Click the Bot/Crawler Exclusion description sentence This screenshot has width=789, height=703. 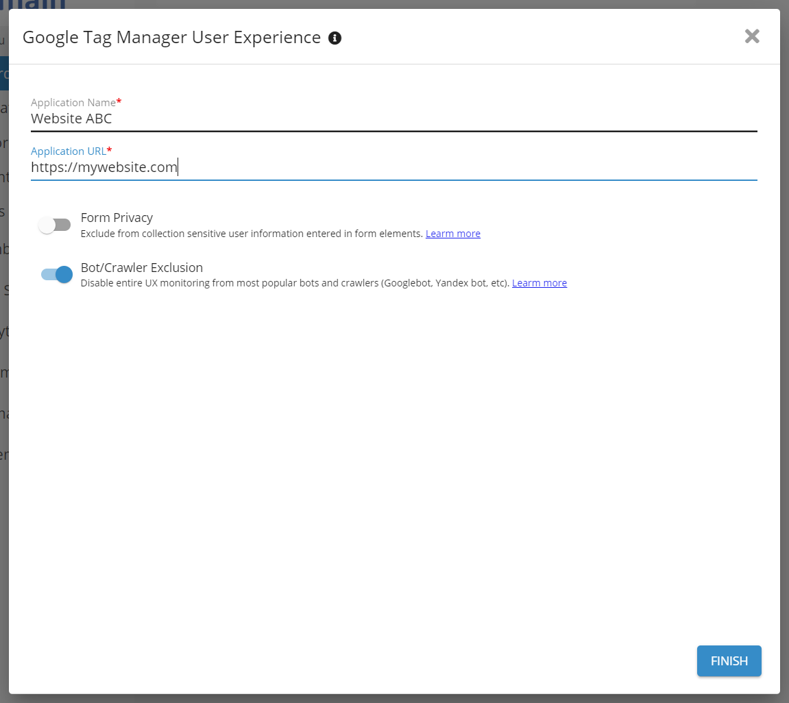[295, 283]
